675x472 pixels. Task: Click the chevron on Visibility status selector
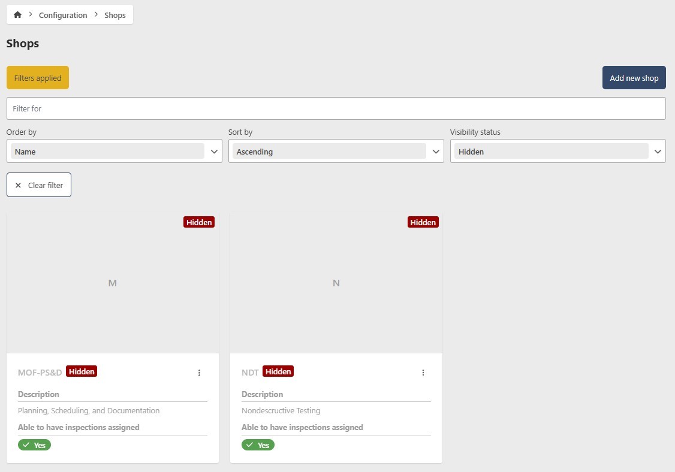(x=658, y=151)
